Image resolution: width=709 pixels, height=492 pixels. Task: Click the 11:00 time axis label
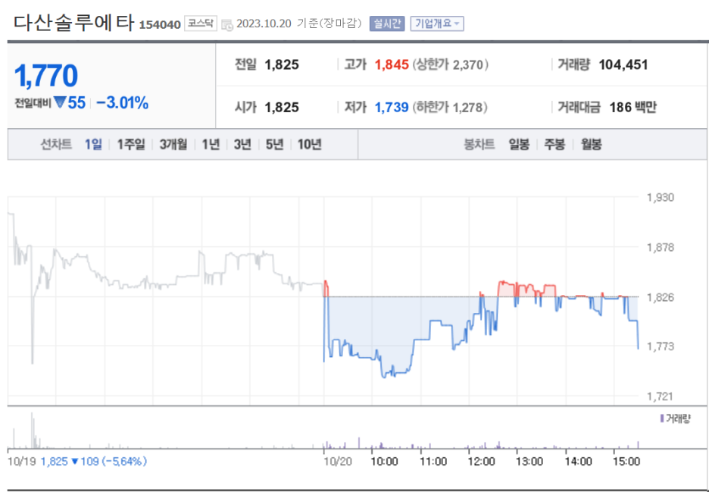(433, 462)
